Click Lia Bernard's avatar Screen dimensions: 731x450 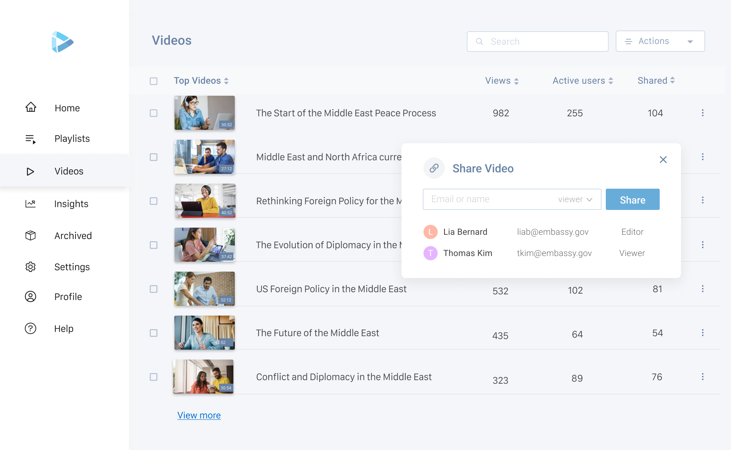431,232
